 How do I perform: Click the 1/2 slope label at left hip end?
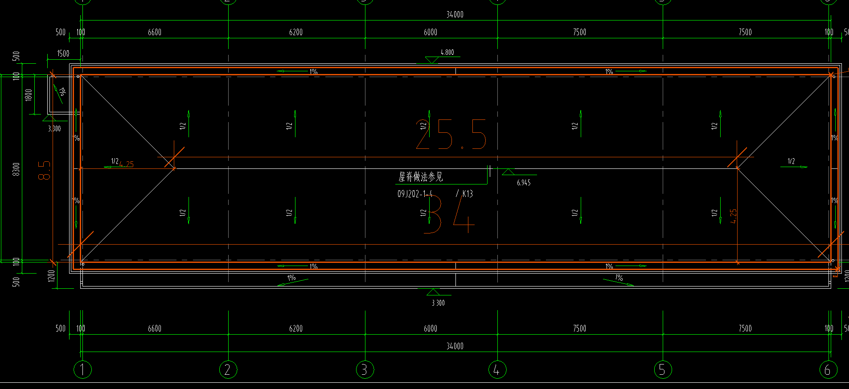(115, 161)
